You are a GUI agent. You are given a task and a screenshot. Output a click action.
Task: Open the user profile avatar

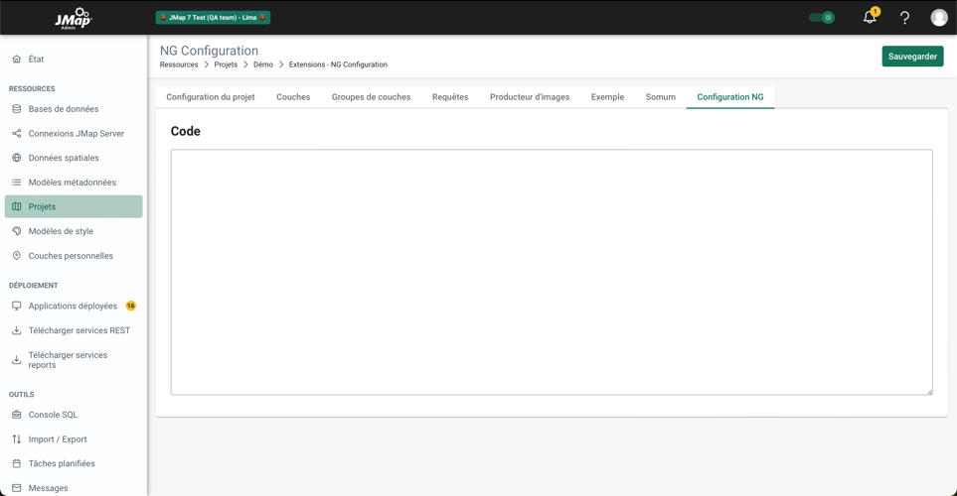click(x=938, y=18)
